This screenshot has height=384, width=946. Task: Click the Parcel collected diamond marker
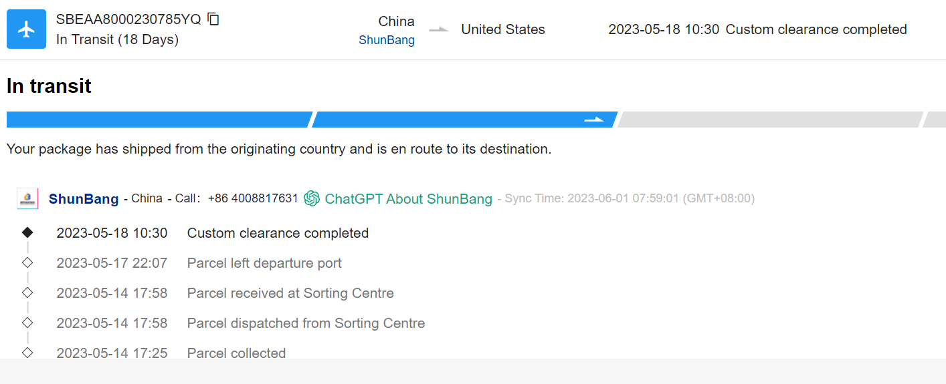click(27, 352)
